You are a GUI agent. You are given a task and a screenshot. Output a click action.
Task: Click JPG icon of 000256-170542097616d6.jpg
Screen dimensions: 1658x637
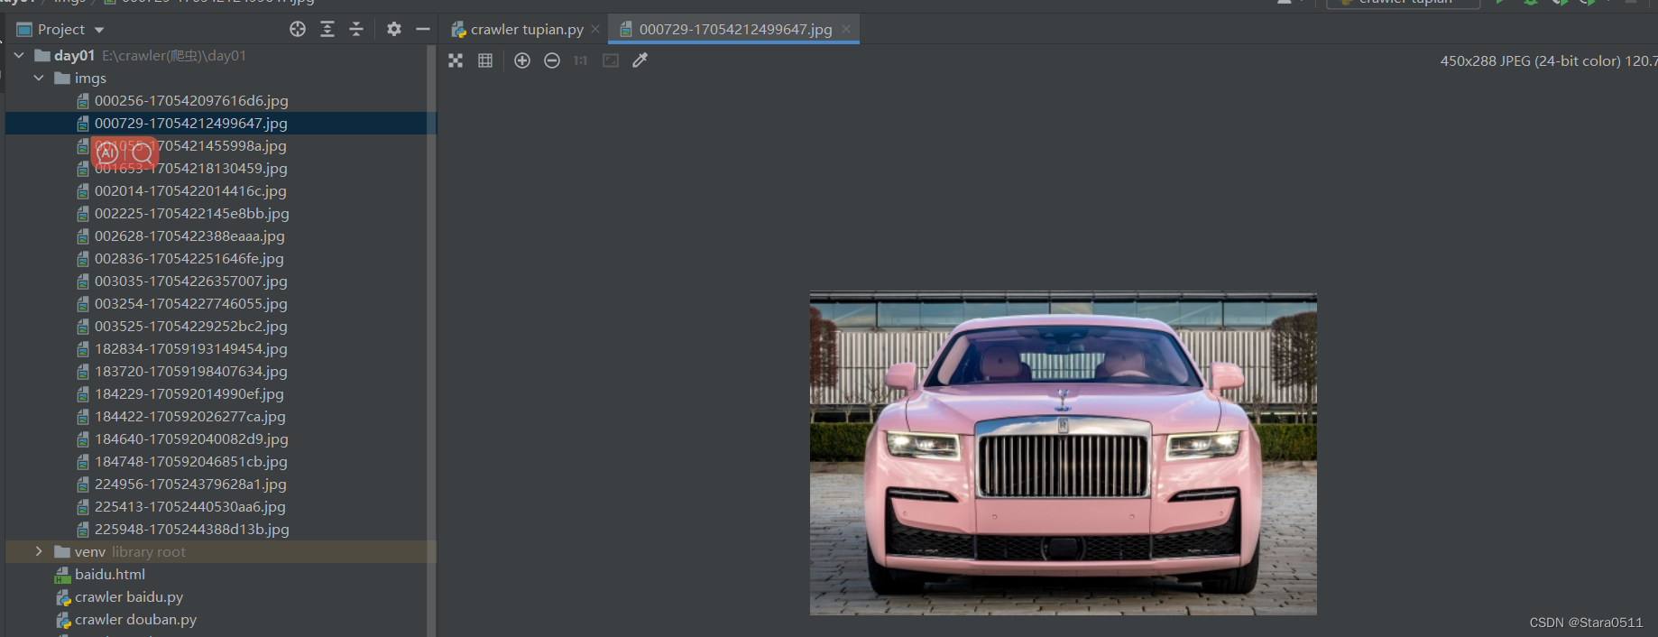coord(83,100)
